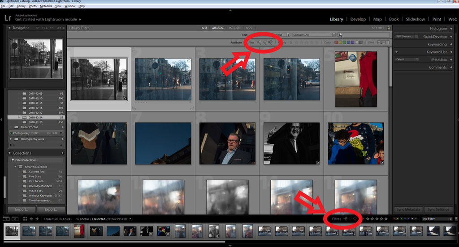Image resolution: width=459 pixels, height=247 pixels.
Task: Open second window display button 2
Action: 15,219
